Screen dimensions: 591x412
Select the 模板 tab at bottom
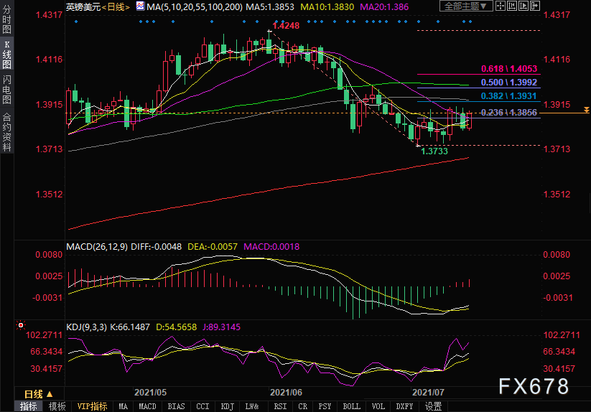click(57, 406)
